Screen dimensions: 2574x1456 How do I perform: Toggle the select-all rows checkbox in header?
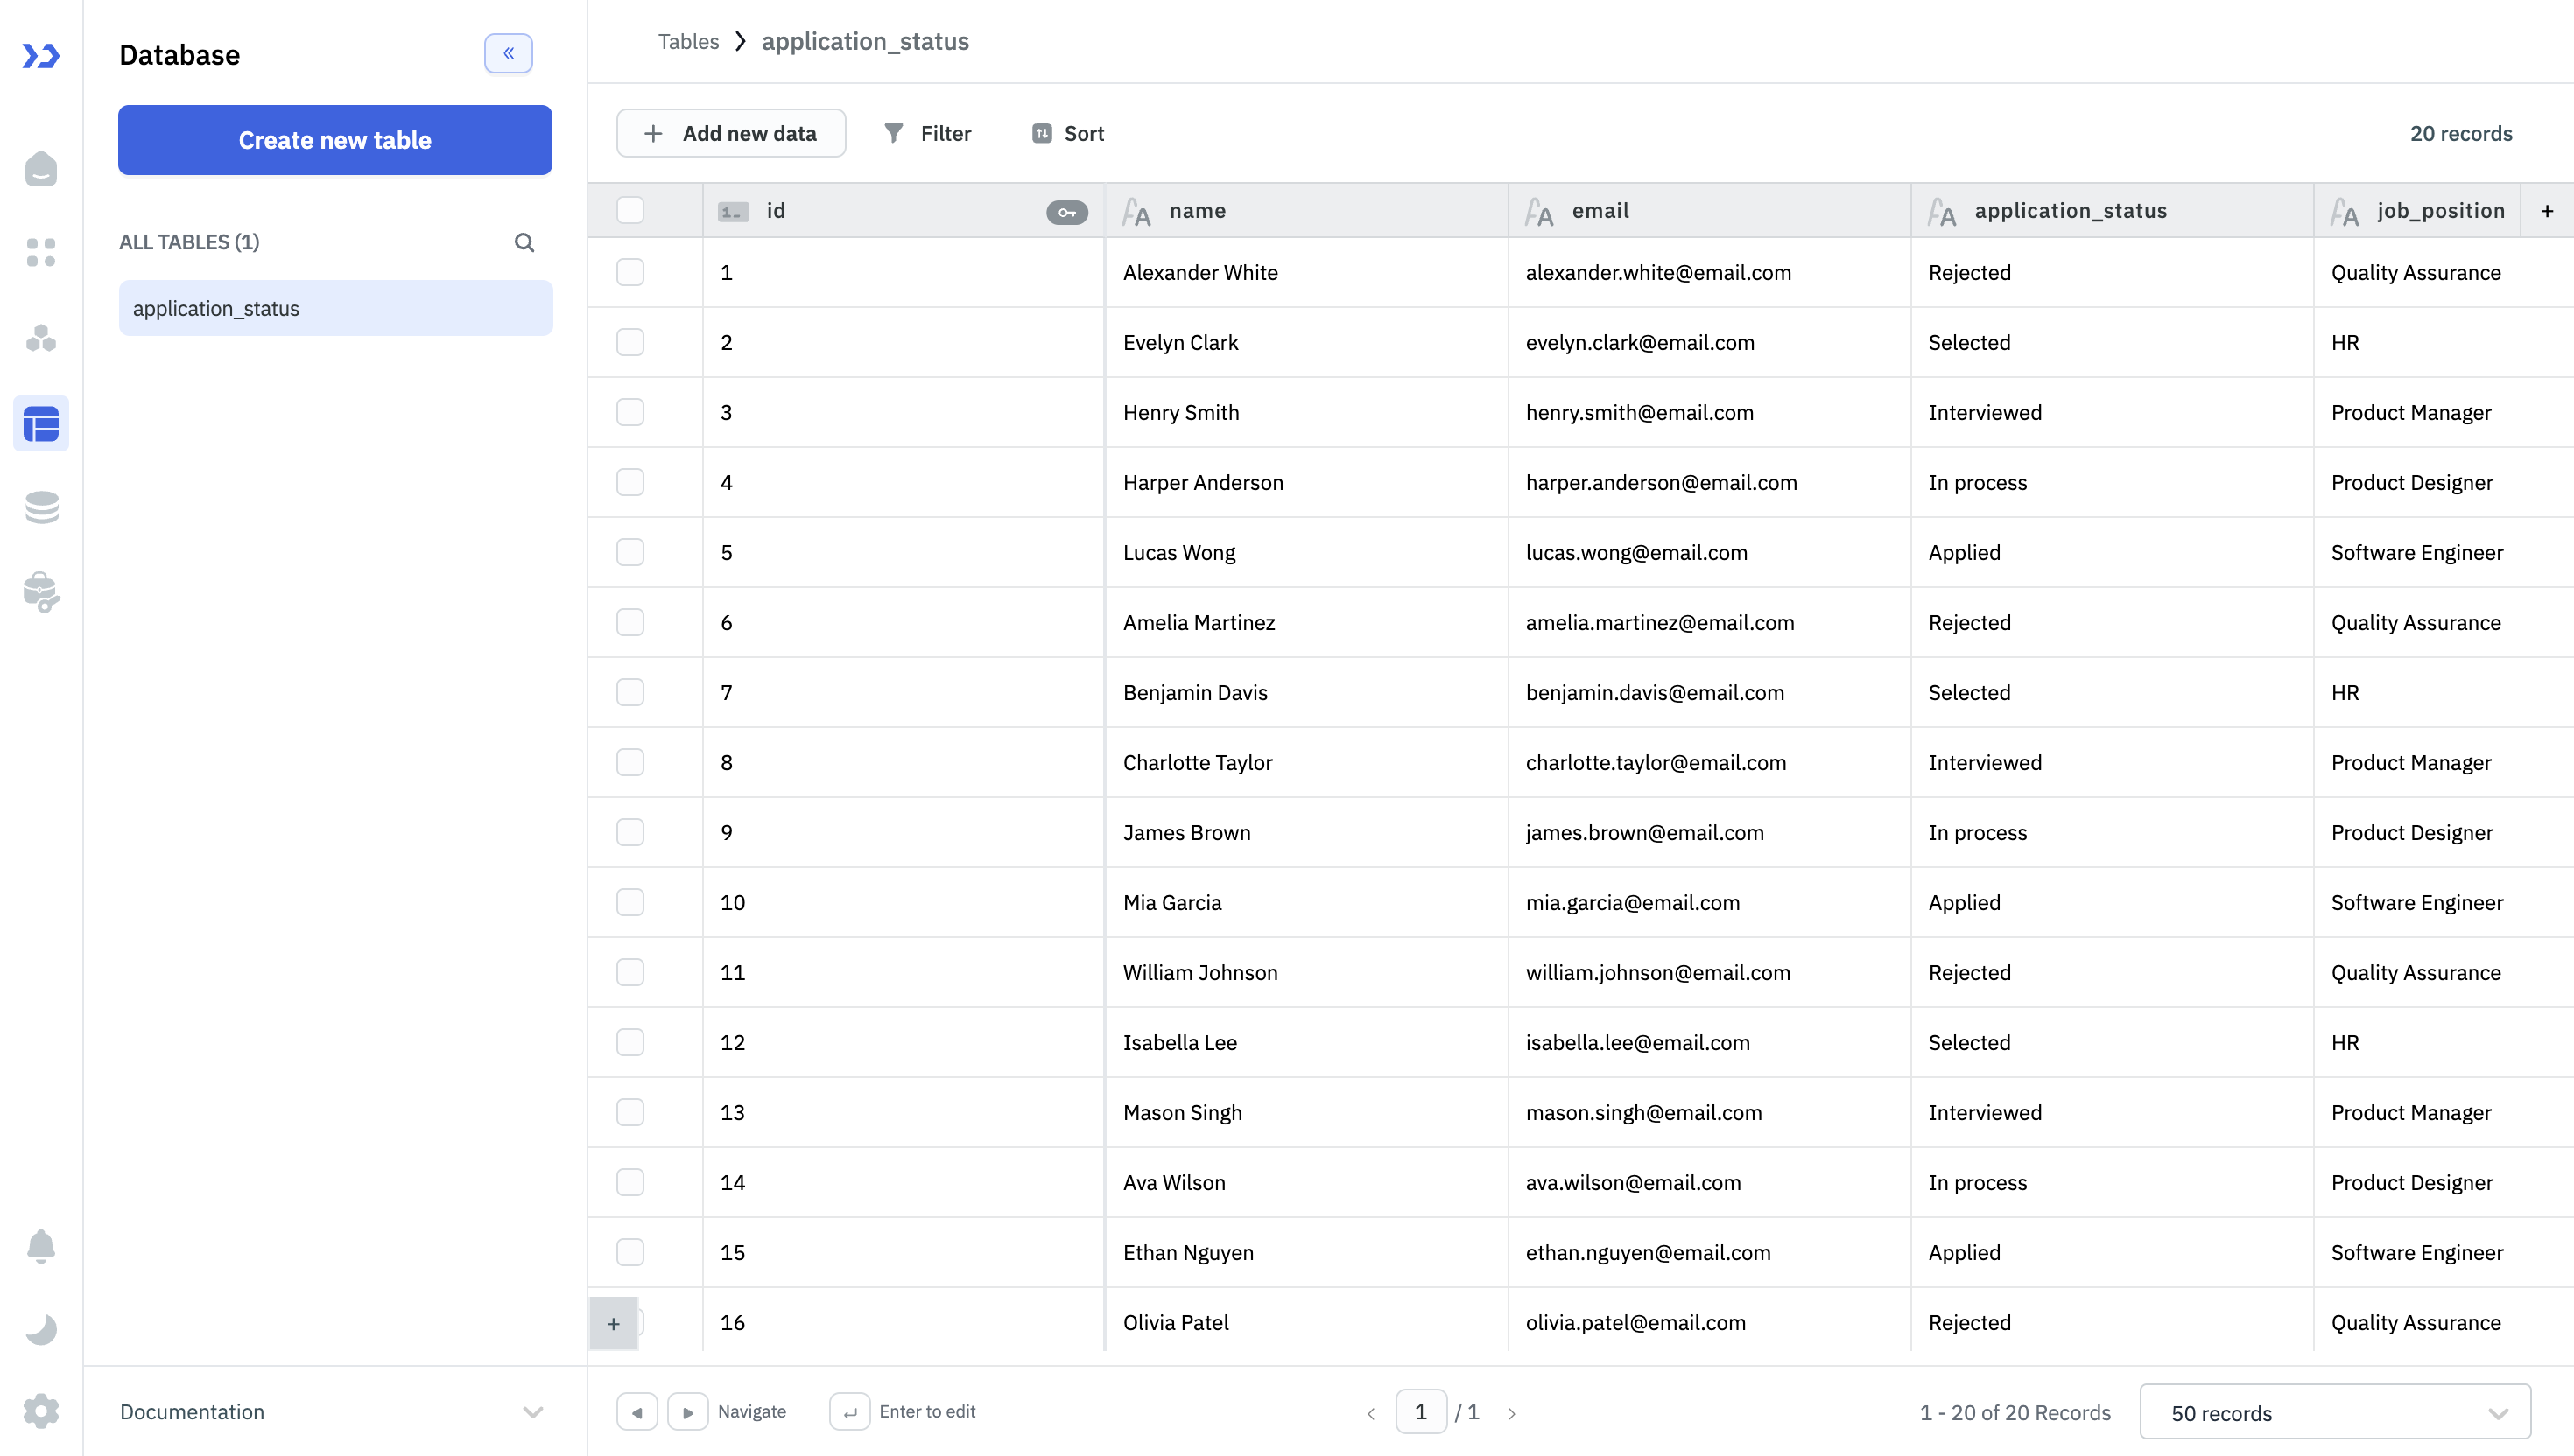[x=630, y=209]
